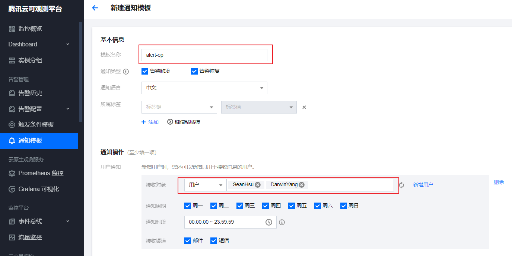Uncheck the 告警触发 checkbox
512x256 pixels.
point(145,71)
